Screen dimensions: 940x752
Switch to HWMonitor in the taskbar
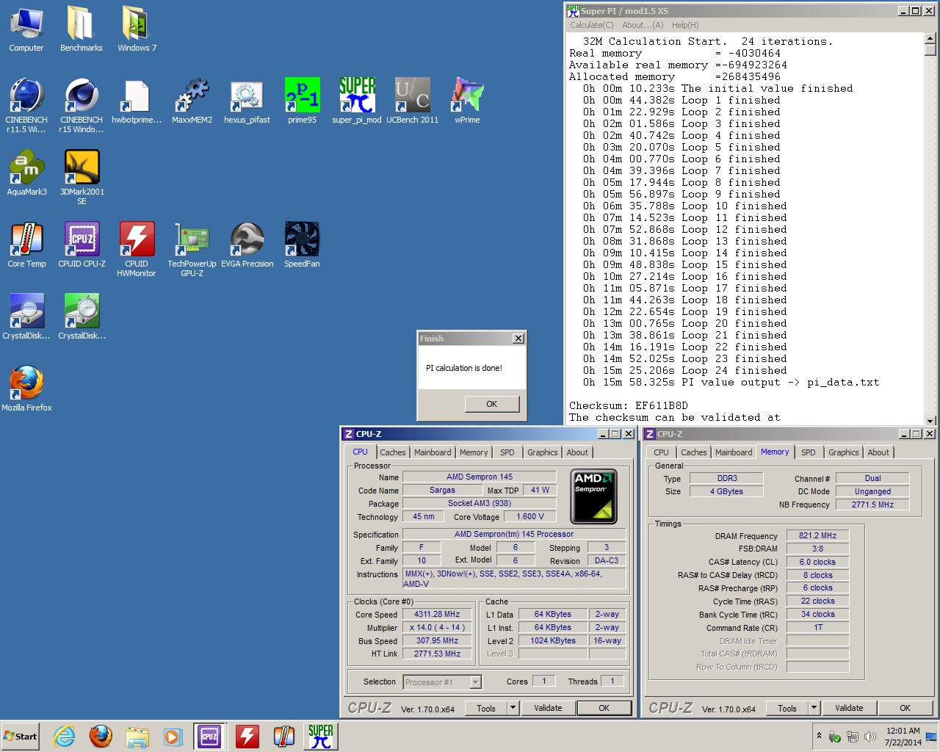coord(247,736)
